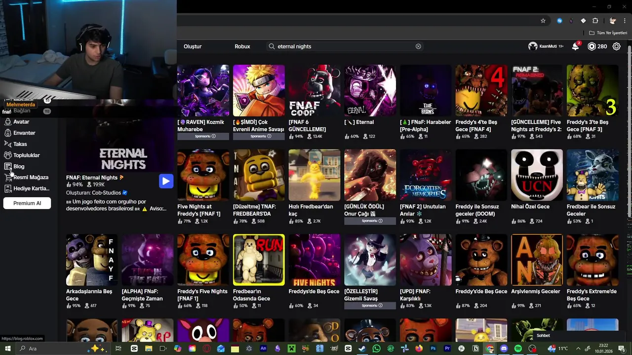
Task: Open Arşivlenmiş Geceler thumbnail
Action: point(537,260)
